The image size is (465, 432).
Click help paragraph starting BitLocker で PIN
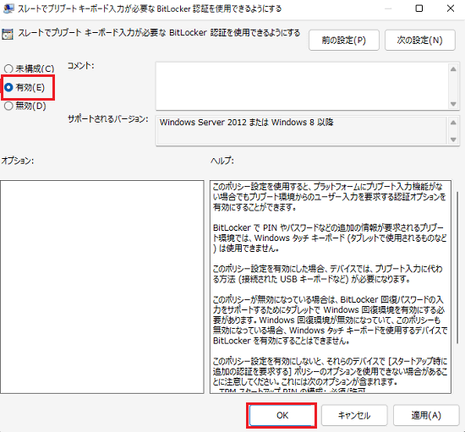pyautogui.click(x=330, y=238)
